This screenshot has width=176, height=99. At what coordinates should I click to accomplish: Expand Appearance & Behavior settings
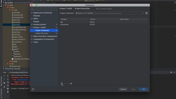(32, 13)
